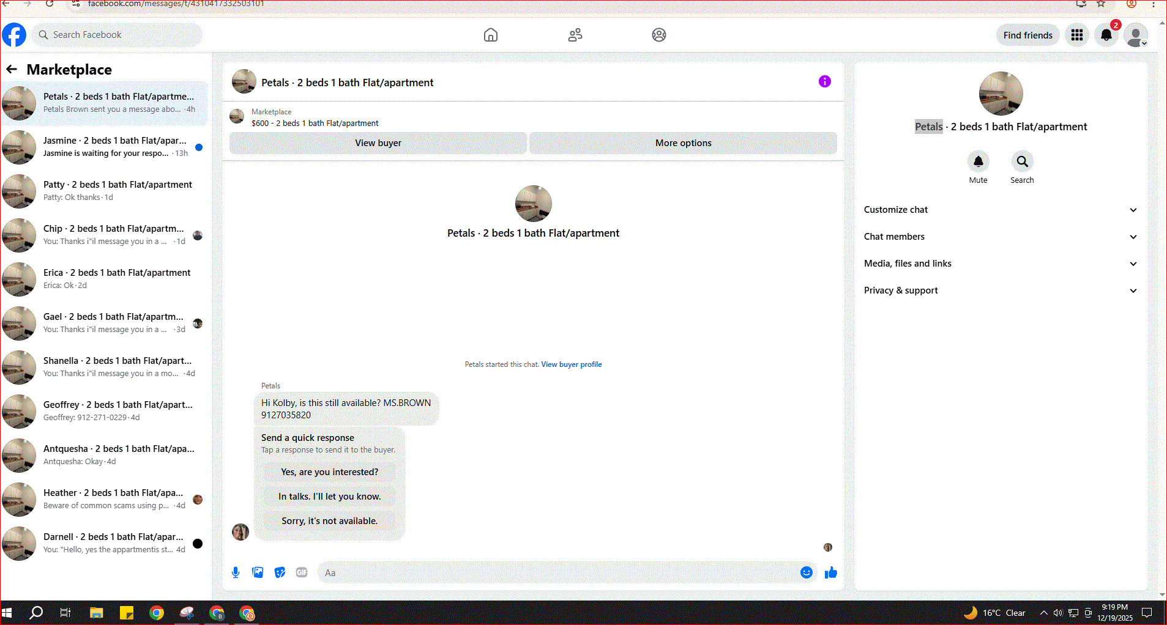Open the Chip conversation
1167x625 pixels.
[104, 235]
